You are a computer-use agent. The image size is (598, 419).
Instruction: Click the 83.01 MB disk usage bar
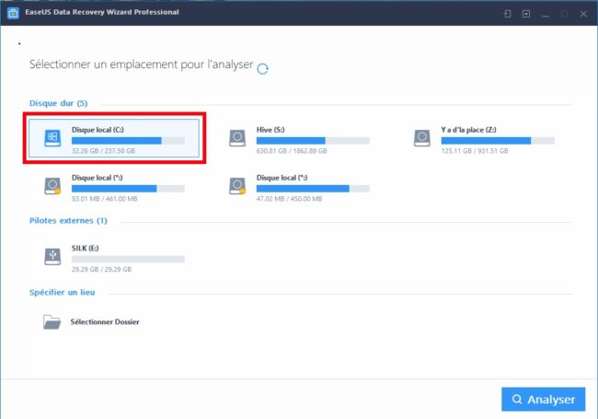tap(128, 189)
